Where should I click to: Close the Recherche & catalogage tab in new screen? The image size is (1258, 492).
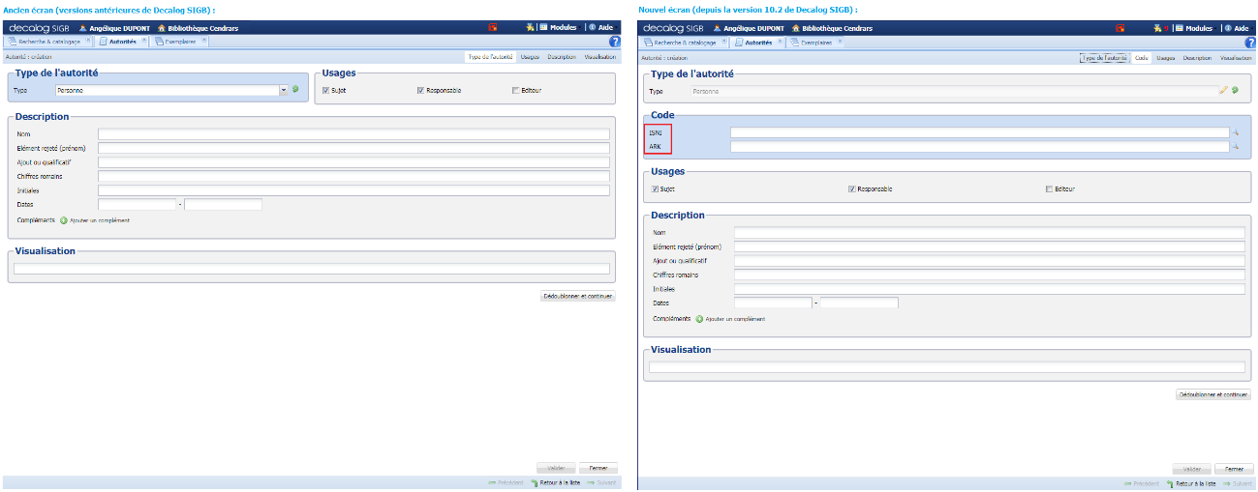[x=726, y=42]
